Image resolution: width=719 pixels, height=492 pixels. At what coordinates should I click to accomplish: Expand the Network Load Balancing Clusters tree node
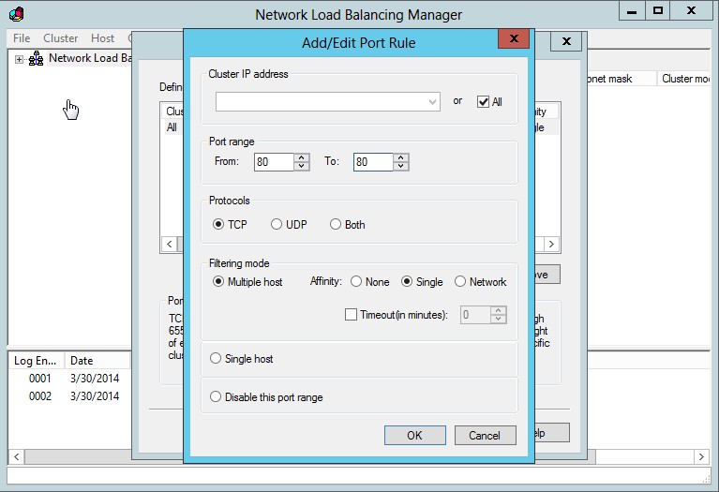pos(18,58)
